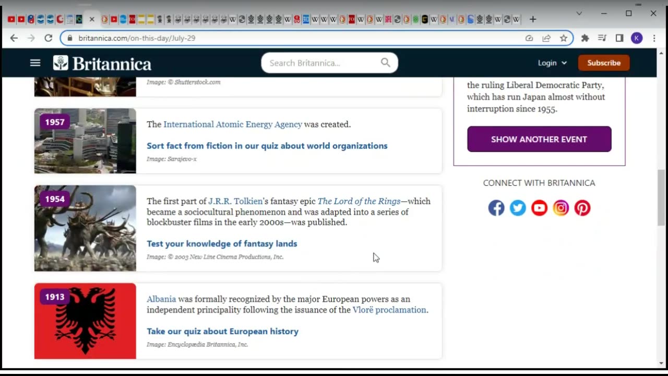This screenshot has width=668, height=376.
Task: Click the 1954 Lord of the Rings thumbnail
Action: pos(85,228)
